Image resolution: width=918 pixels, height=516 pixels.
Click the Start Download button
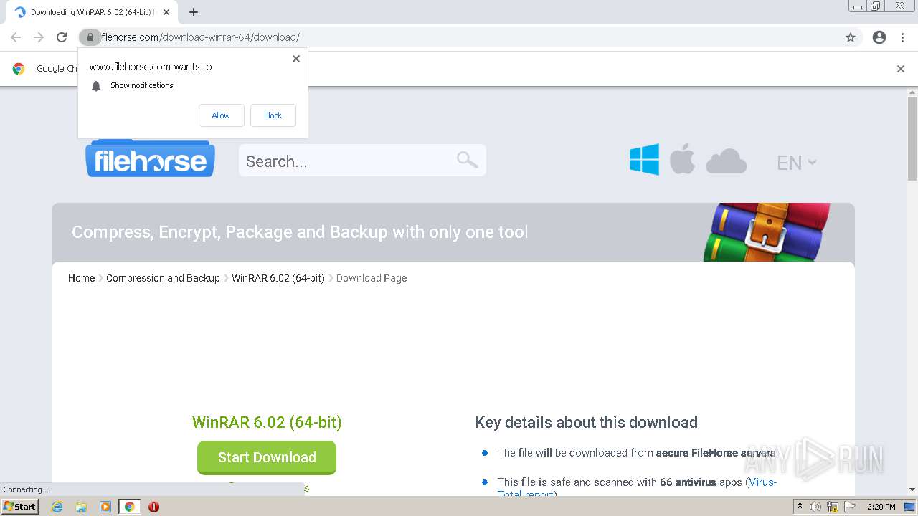267,457
